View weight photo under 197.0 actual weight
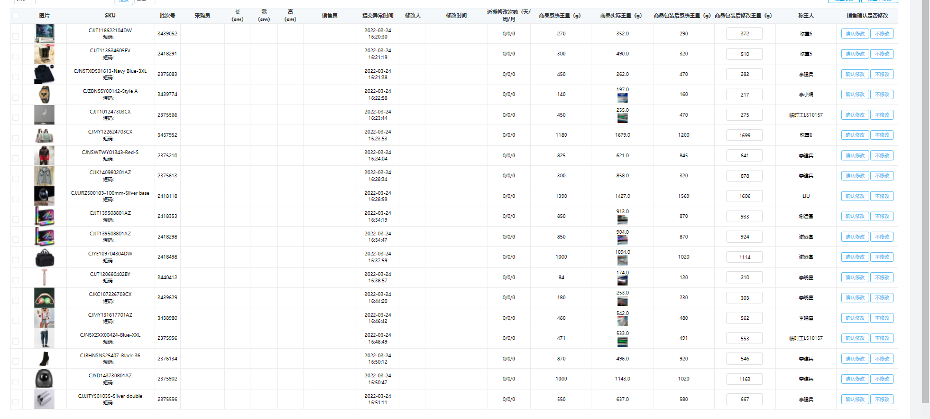Image resolution: width=930 pixels, height=419 pixels. click(622, 98)
